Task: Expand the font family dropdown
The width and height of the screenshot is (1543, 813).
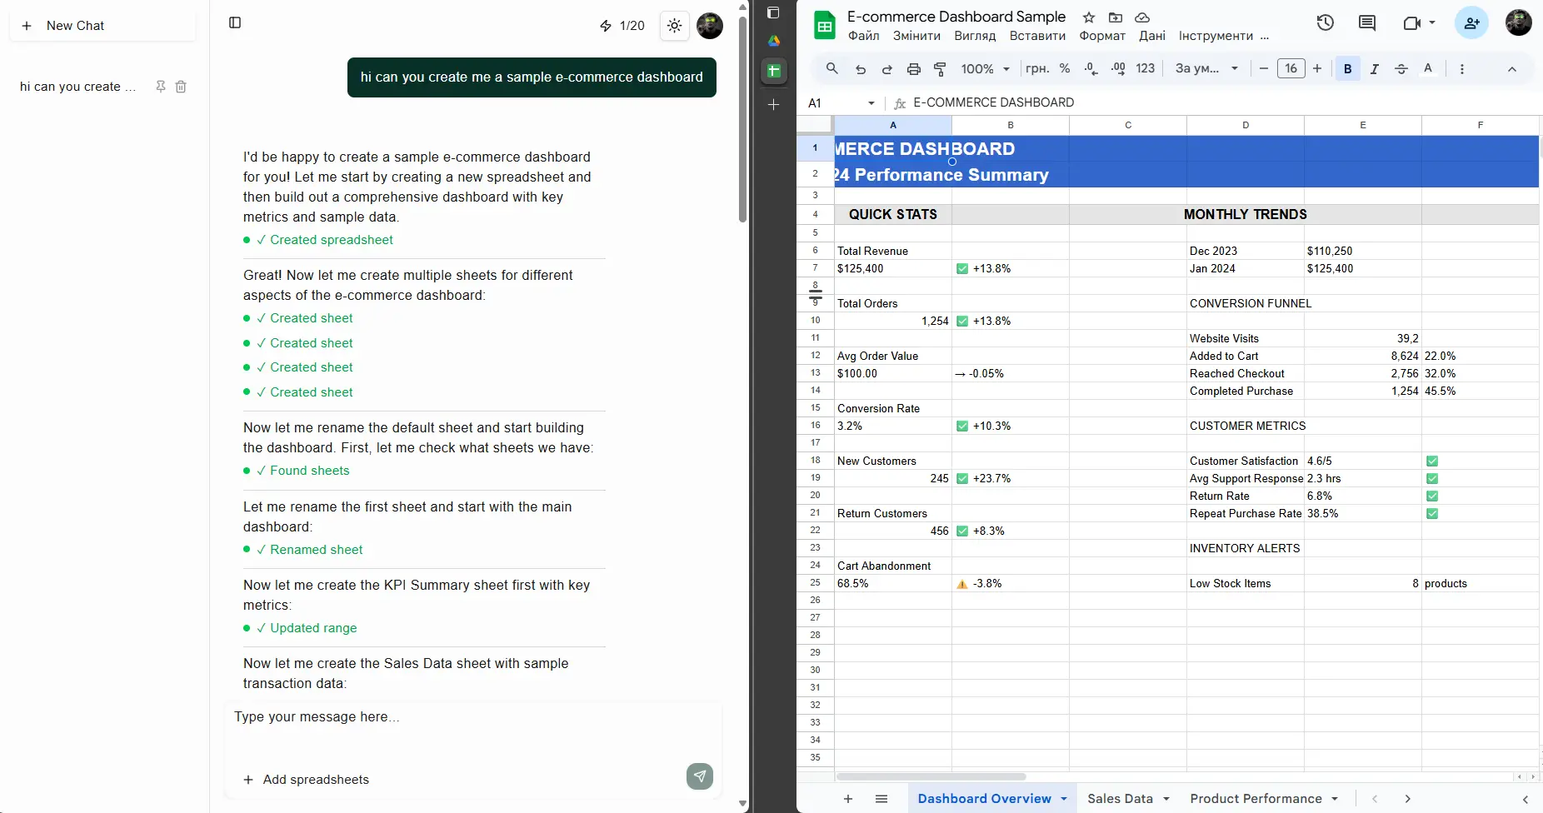Action: [1206, 69]
